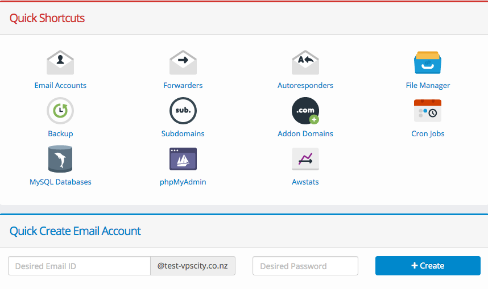Open the Cron Jobs calendar icon
Screen dimensions: 488x289
(428, 111)
